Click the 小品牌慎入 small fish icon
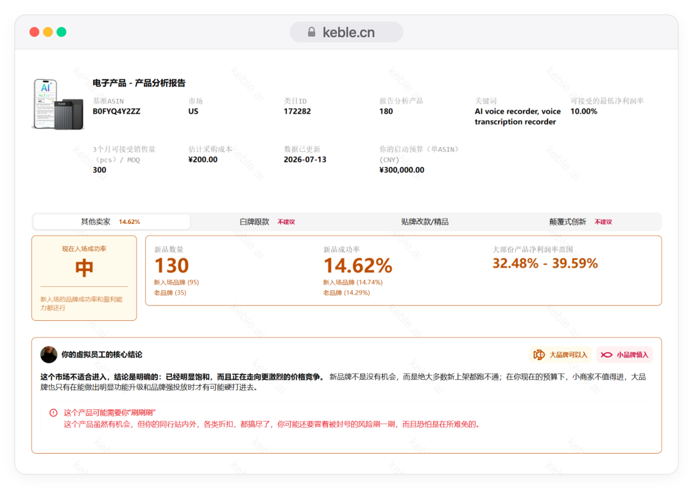This screenshot has height=489, width=693. [x=606, y=355]
